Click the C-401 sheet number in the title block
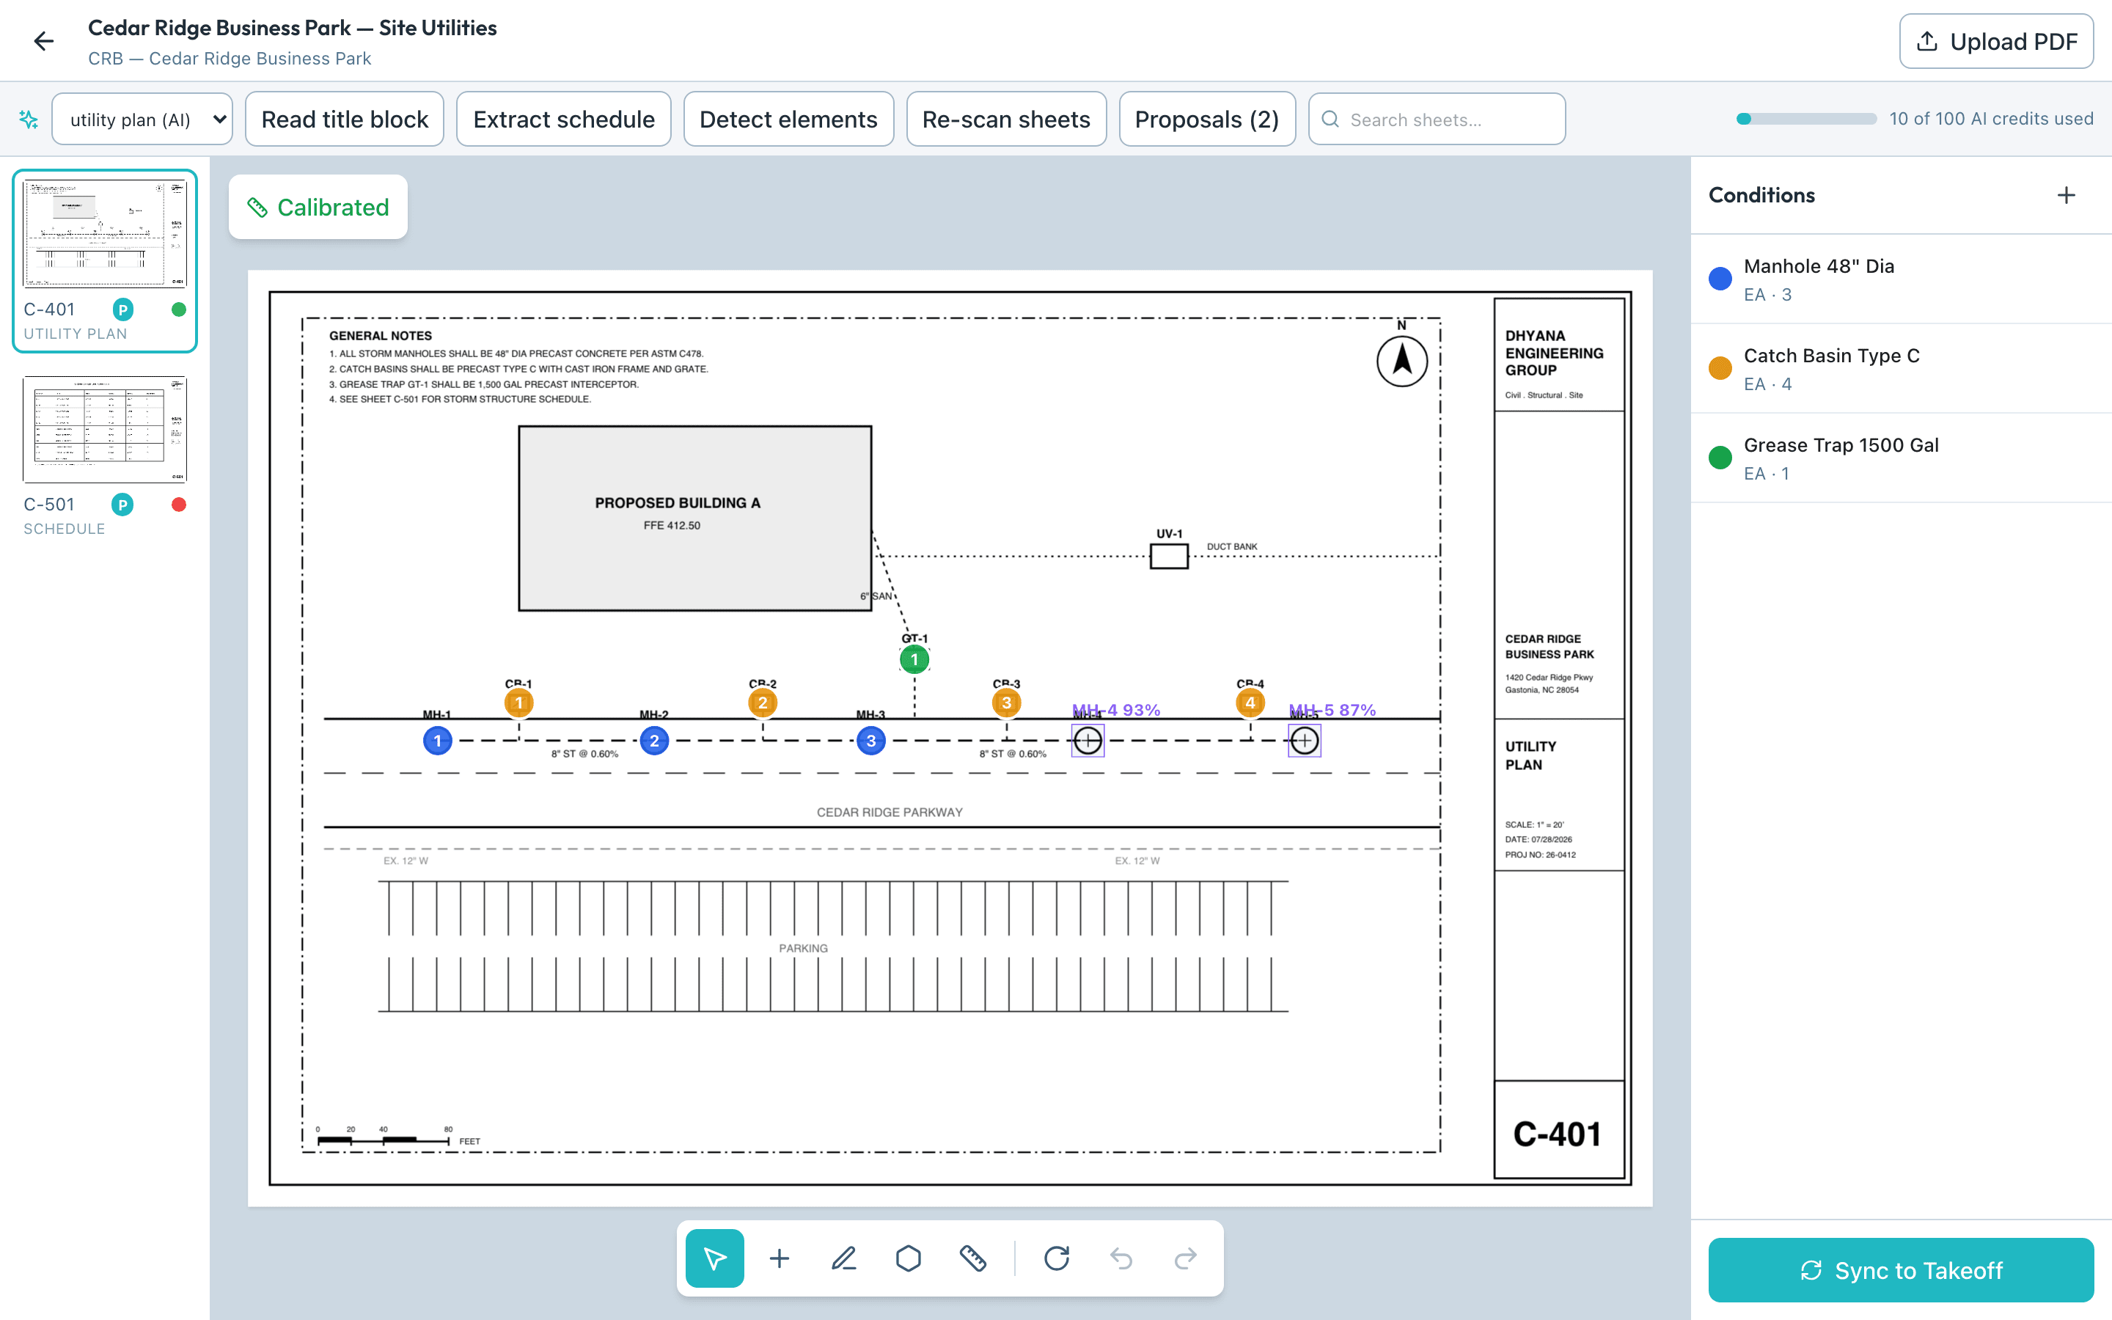 click(1558, 1134)
